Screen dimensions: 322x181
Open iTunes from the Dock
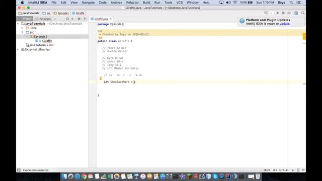tap(143, 176)
